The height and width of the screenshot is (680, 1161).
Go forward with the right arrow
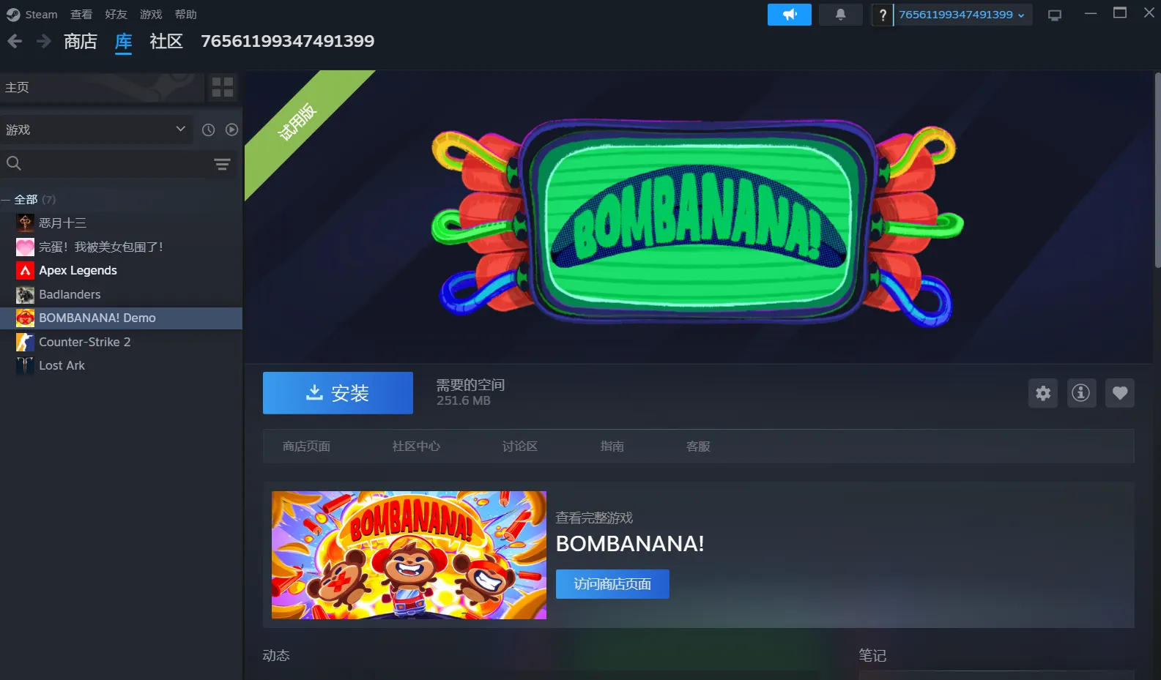point(44,42)
